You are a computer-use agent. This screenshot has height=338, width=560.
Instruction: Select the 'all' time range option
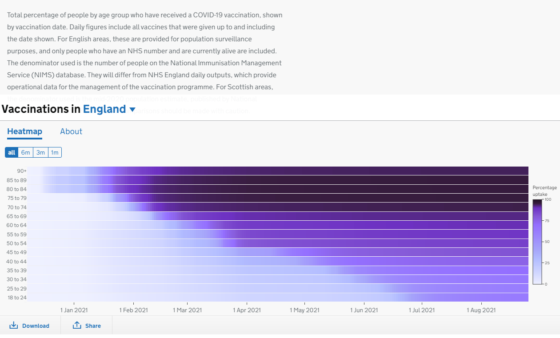click(x=12, y=152)
